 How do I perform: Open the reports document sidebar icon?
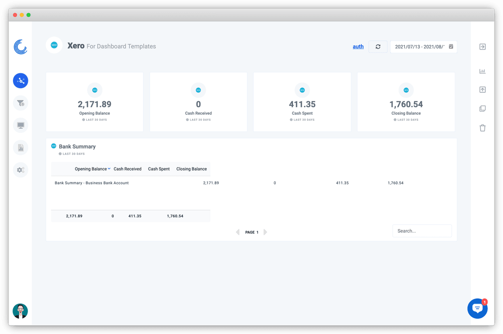[20, 148]
